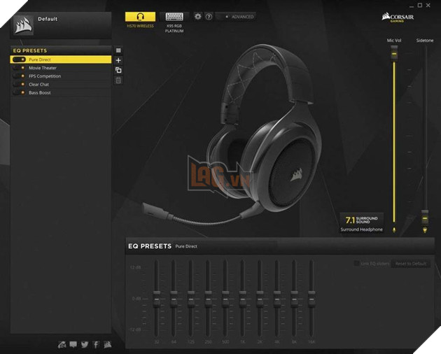The image size is (441, 354).
Task: Click the 0 dB scale label
Action: tap(136, 298)
